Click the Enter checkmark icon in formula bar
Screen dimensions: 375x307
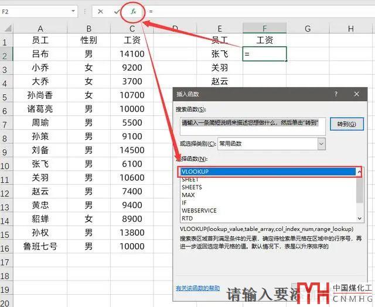117,11
